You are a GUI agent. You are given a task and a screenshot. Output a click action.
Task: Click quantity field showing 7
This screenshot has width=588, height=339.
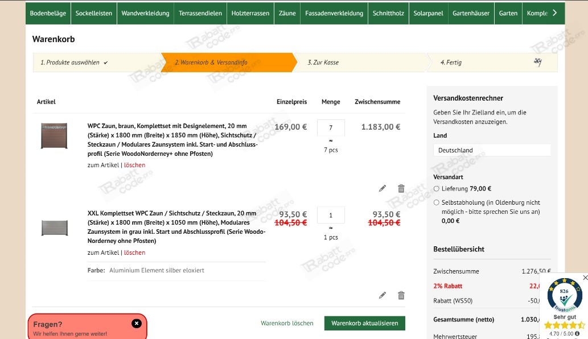coord(331,128)
